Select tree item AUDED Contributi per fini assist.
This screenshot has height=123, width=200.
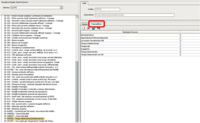31,111
